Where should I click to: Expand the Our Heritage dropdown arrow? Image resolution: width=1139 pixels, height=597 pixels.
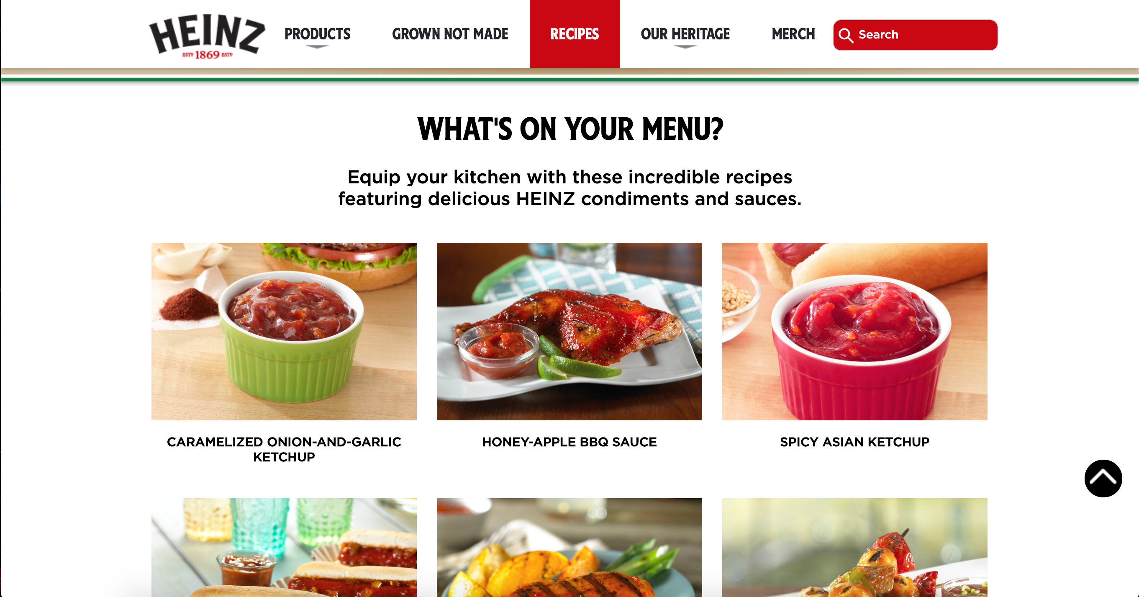tap(685, 47)
